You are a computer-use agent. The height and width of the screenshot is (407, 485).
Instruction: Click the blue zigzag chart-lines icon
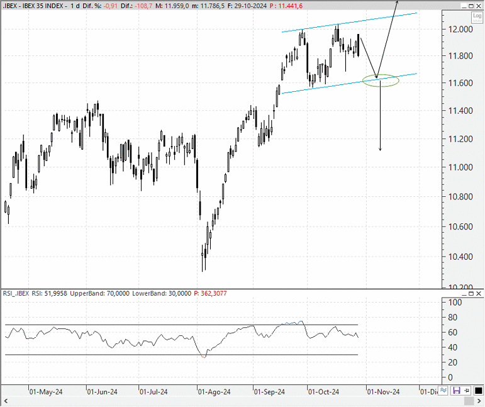point(443,390)
